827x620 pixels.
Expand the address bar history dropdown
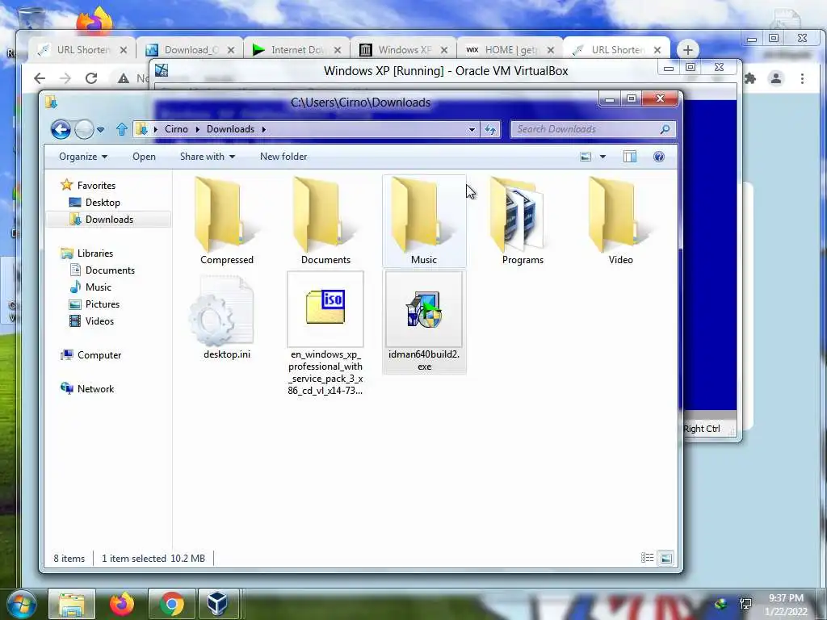[x=472, y=129]
